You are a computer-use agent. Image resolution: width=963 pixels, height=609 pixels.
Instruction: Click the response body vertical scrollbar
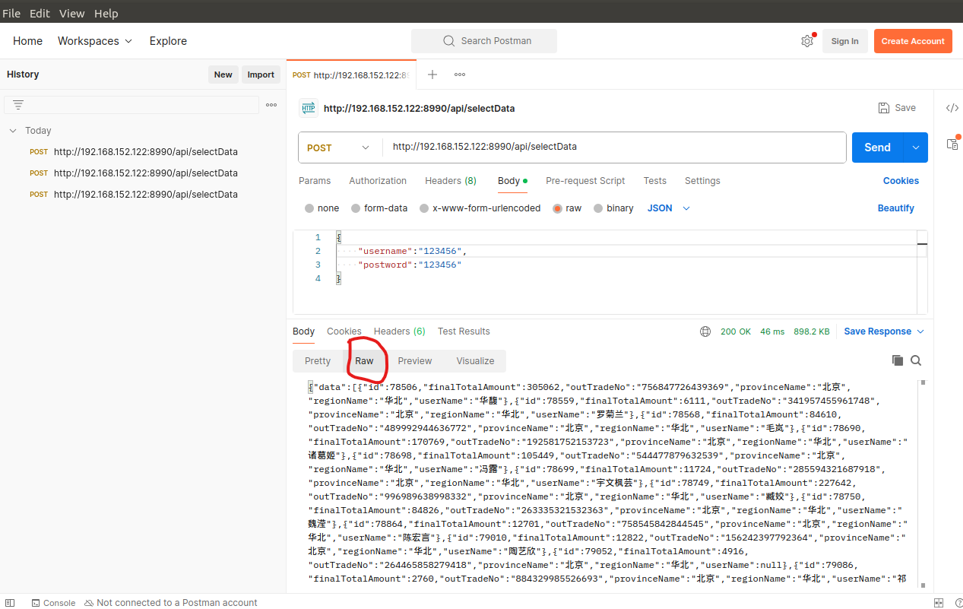pos(923,484)
